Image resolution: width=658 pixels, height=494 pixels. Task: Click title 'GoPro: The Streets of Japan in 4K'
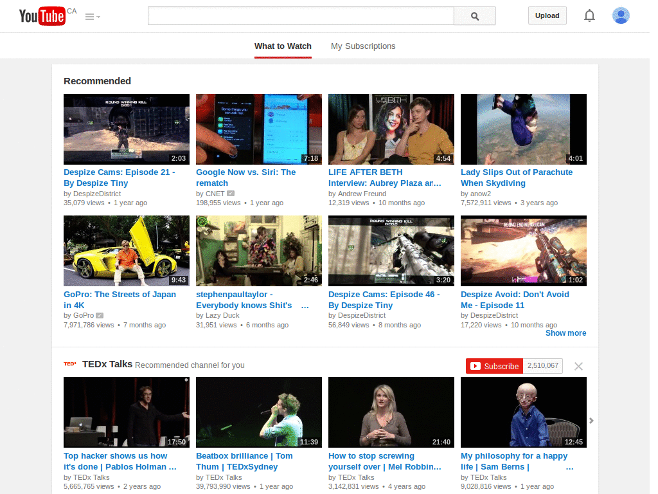click(x=120, y=300)
